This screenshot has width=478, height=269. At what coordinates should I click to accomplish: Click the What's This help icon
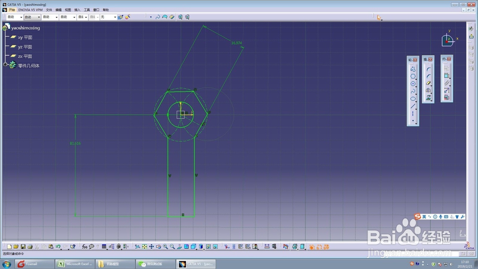click(x=73, y=247)
